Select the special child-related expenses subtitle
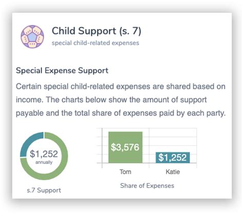The image size is (243, 217). pos(95,43)
